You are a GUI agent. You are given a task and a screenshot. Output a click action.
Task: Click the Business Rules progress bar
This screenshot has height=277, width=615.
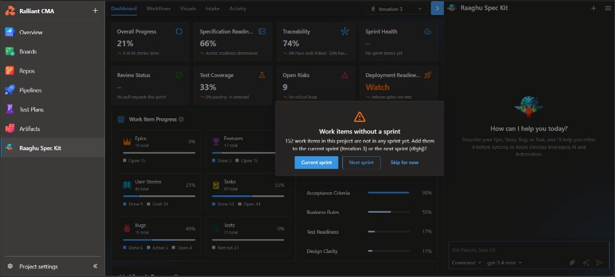[389, 212]
